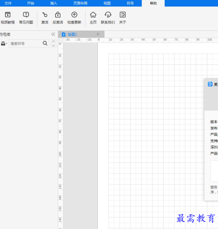This screenshot has width=218, height=229.
Task: Collapse the 符号库 panel with double chevron
Action: tap(53, 34)
